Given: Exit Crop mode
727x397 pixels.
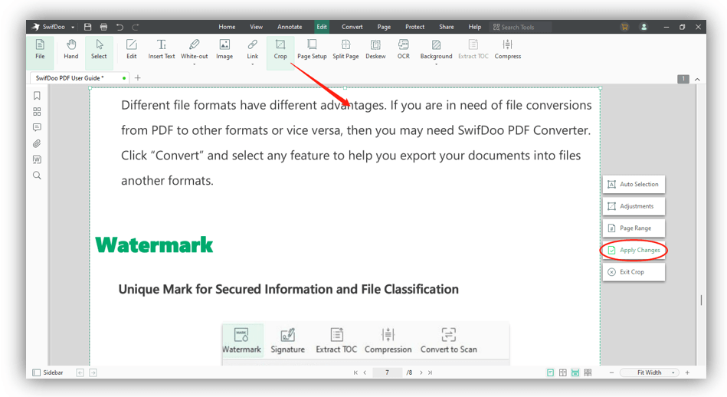Looking at the screenshot, I should [634, 272].
